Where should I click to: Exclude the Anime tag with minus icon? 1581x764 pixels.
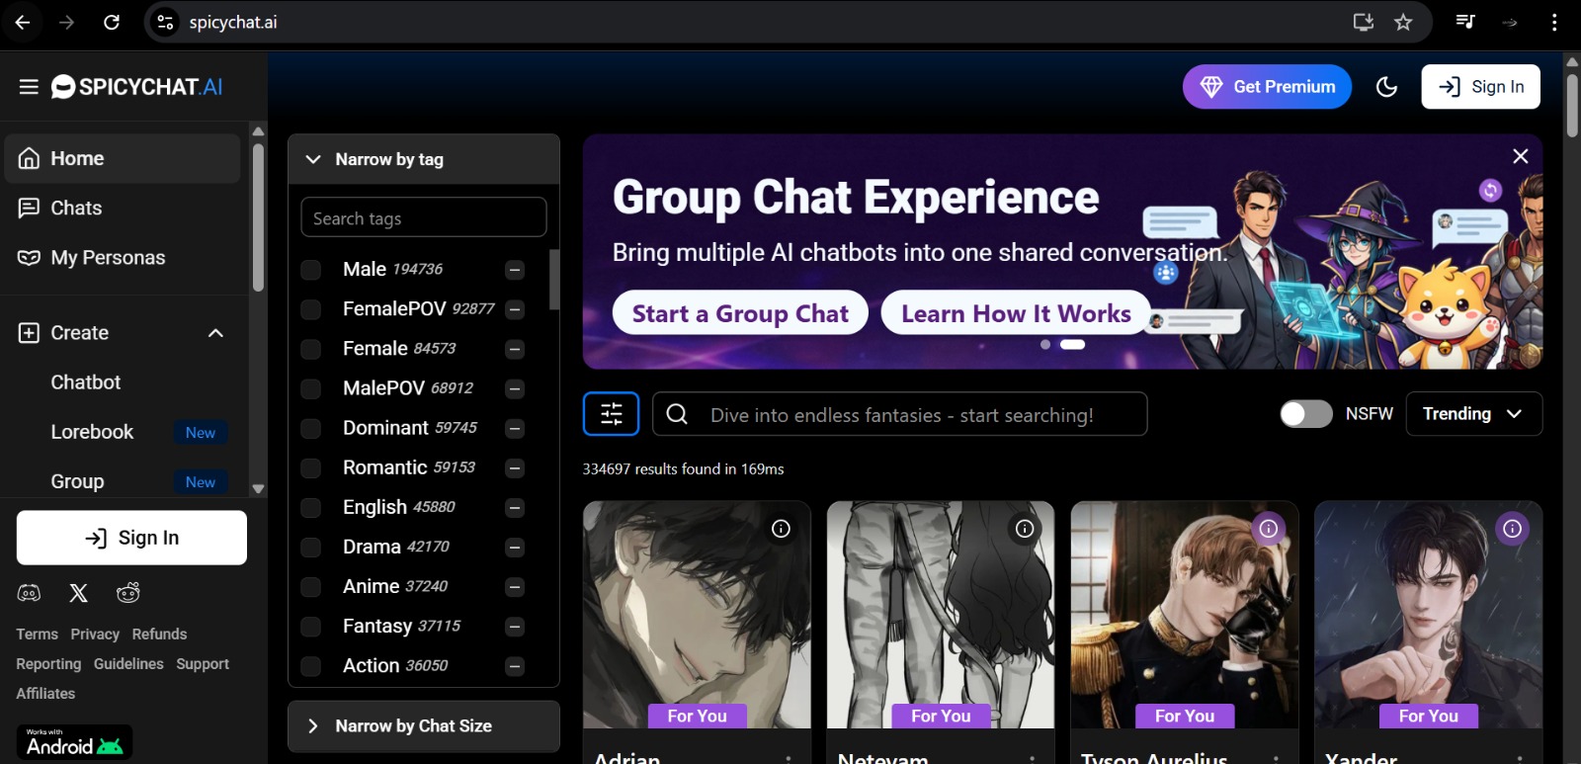pos(515,587)
